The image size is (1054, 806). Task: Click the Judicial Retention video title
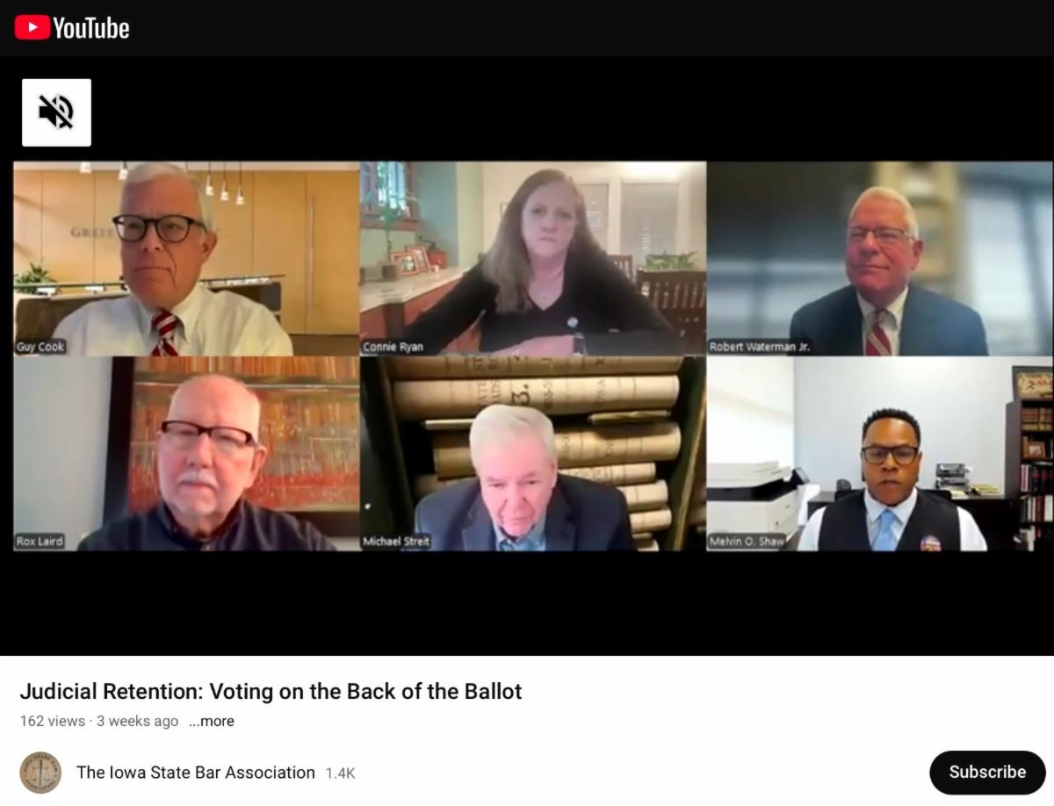271,692
